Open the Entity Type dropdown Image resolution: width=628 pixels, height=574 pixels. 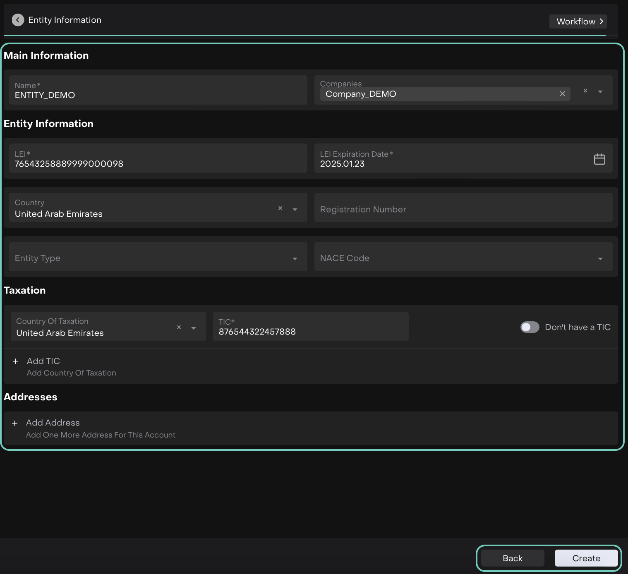pos(158,258)
